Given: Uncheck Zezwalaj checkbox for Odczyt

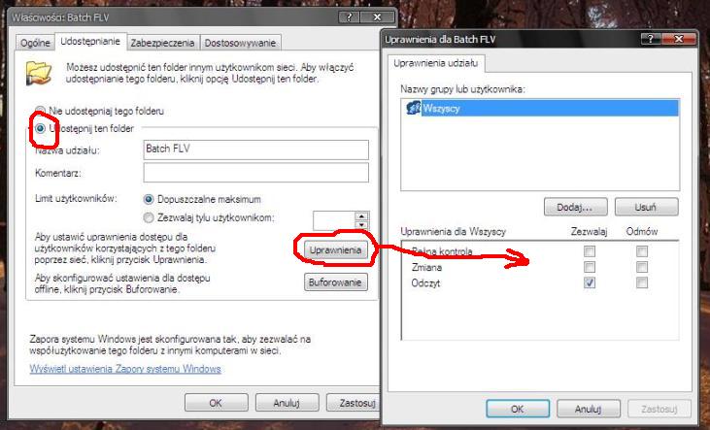Looking at the screenshot, I should pos(590,282).
